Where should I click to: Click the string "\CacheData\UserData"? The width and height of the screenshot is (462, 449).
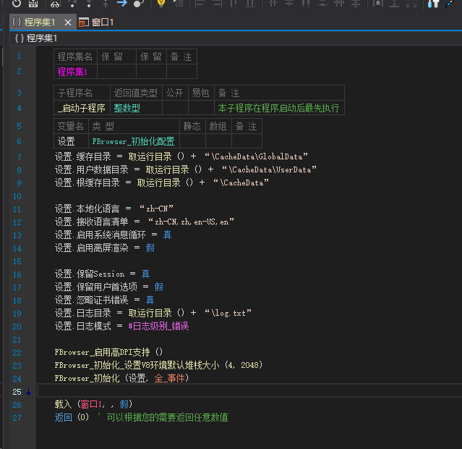(269, 169)
